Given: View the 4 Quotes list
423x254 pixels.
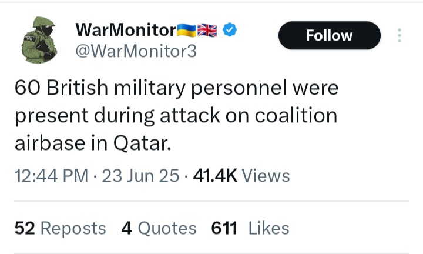Looking at the screenshot, I should pos(159,228).
